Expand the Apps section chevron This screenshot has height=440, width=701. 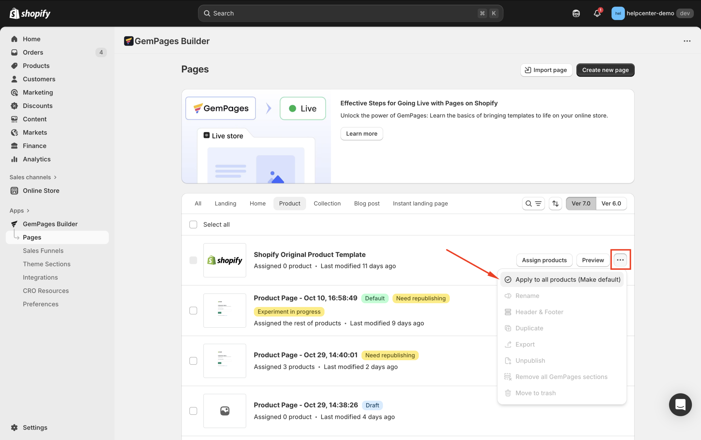click(x=28, y=210)
